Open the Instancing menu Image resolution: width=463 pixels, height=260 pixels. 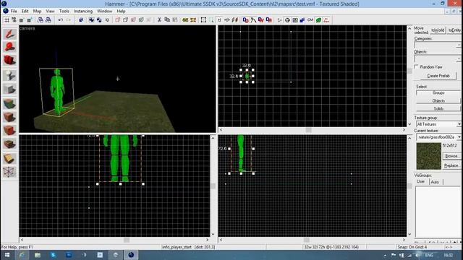pos(83,11)
